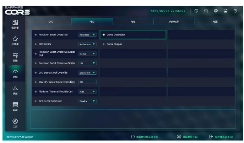Screen dimensions: 244x143
Task: Click the globe language icon
Action: coord(216,11)
